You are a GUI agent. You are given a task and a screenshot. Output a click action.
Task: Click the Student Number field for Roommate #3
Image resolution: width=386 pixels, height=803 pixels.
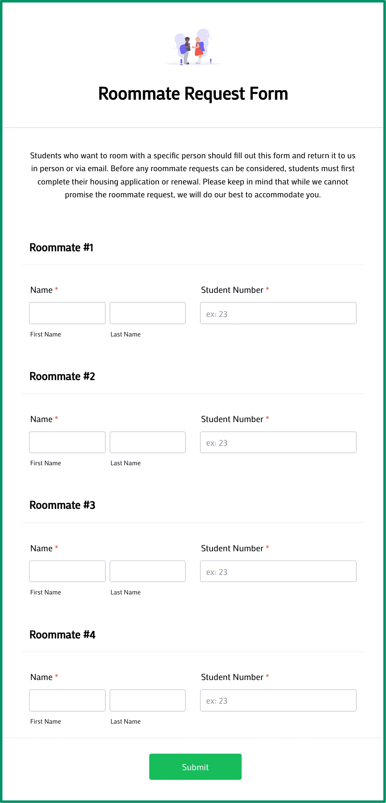[278, 571]
